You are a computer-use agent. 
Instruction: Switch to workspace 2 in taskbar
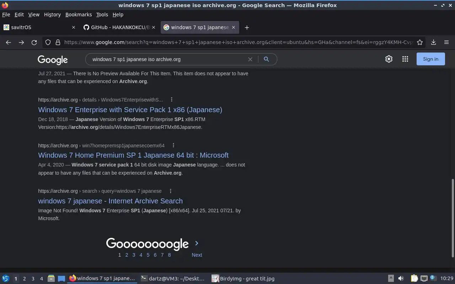(x=24, y=279)
